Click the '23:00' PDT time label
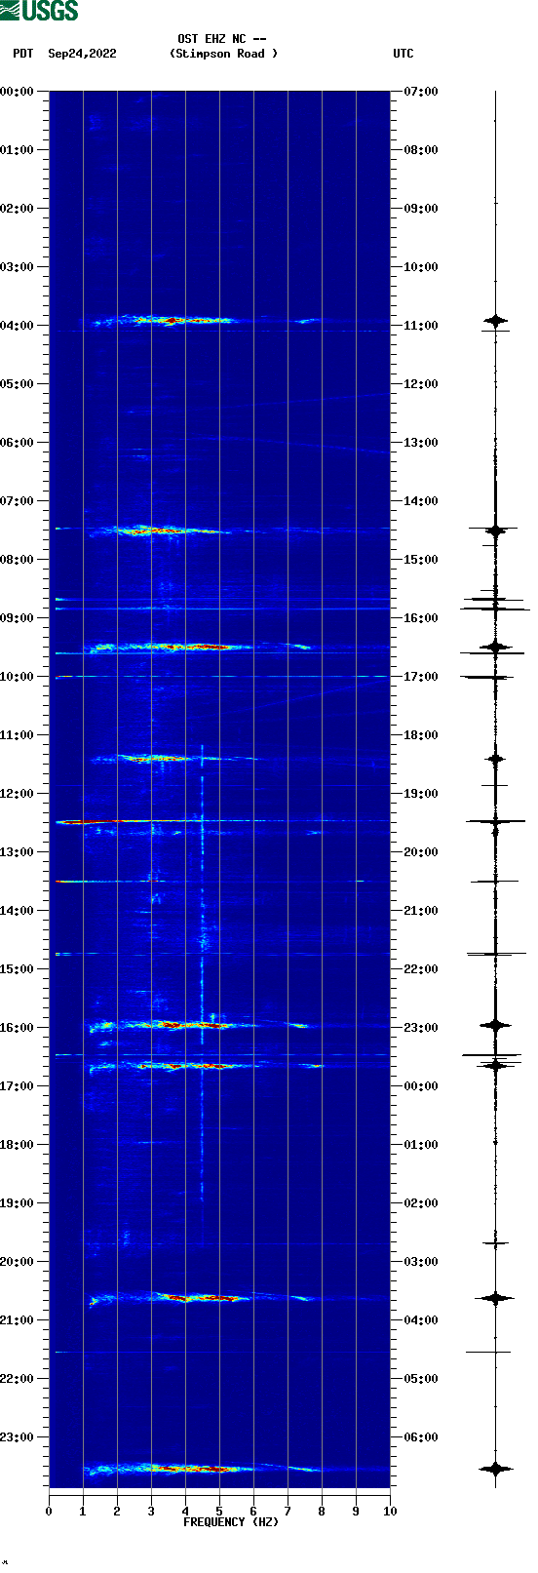This screenshot has width=538, height=1573. pos(18,1437)
